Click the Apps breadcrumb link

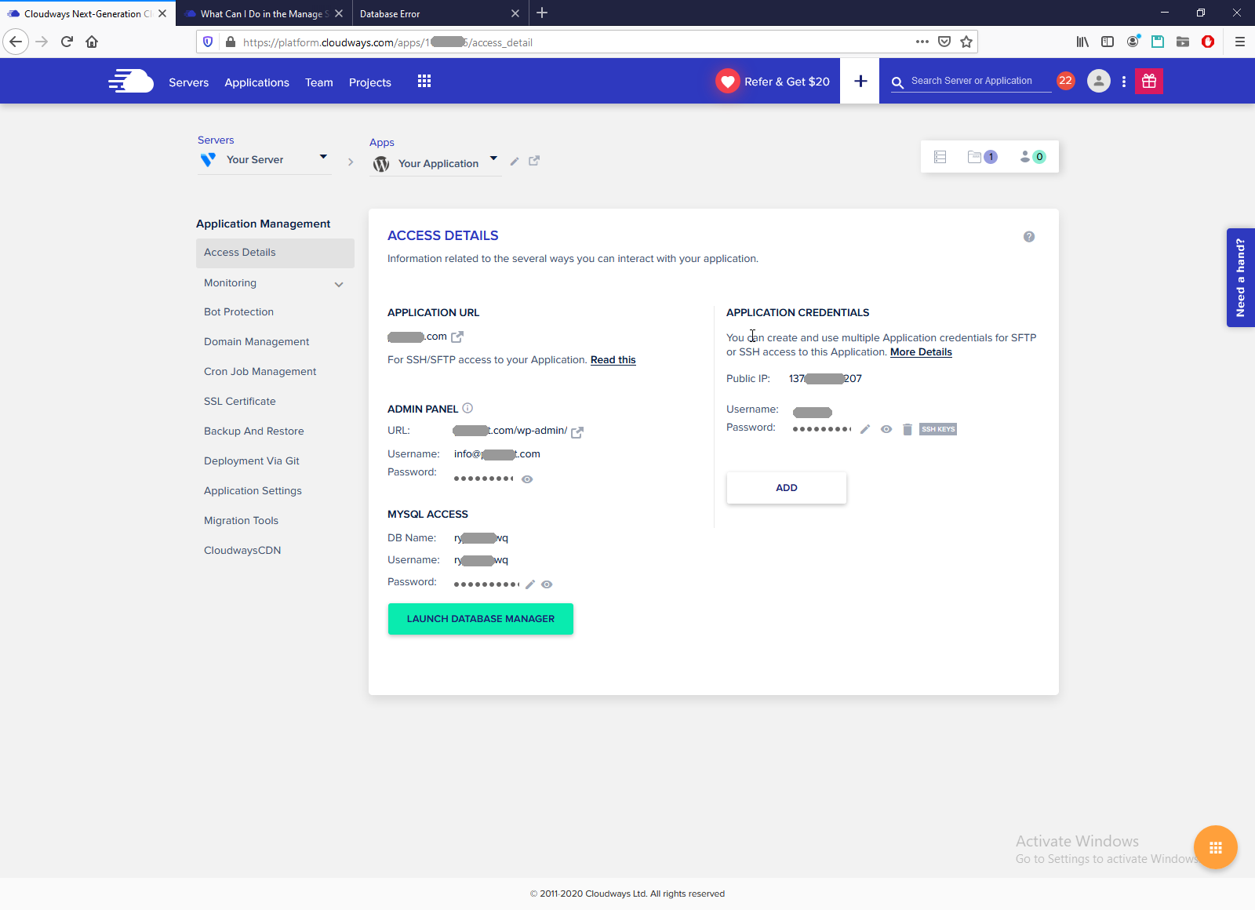click(381, 143)
